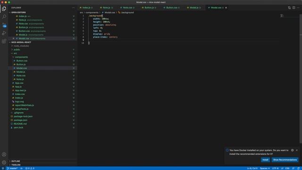Click the feedback icon in the status bar
Viewport: 302px width, 170px height.
(x=294, y=168)
